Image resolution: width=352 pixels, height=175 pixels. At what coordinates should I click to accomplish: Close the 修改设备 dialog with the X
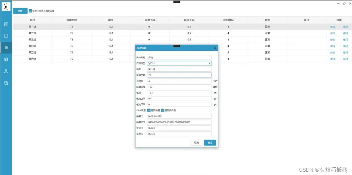(x=215, y=48)
